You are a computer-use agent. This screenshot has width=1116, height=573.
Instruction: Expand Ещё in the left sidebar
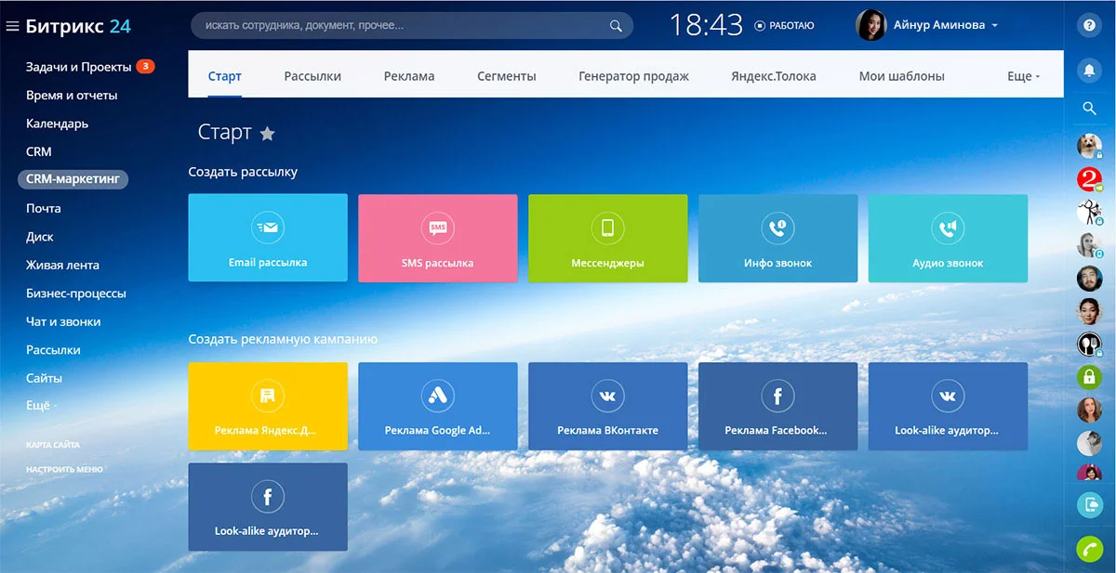coord(41,406)
